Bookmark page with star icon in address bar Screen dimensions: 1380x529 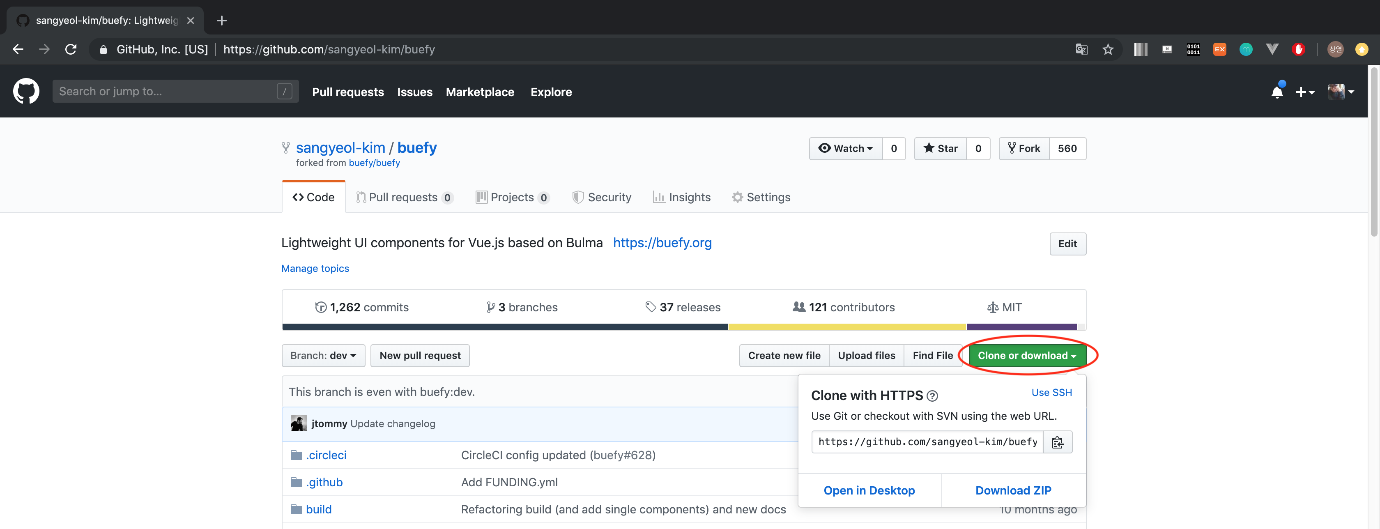[x=1108, y=49]
